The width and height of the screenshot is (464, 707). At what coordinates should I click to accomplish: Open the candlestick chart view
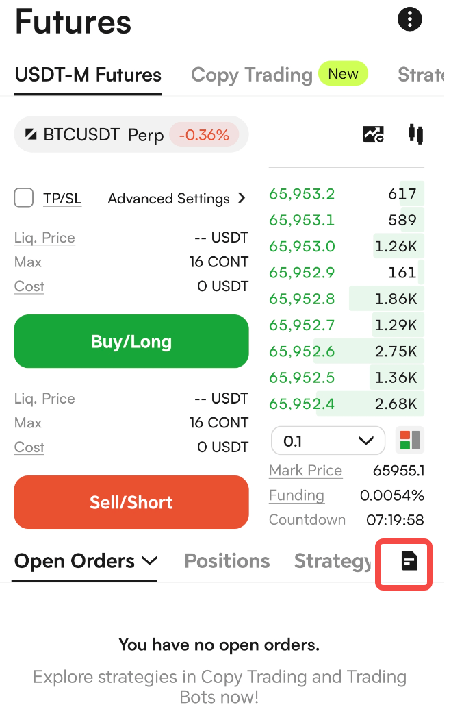coord(416,134)
